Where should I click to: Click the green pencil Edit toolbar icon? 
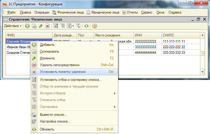click(41, 26)
